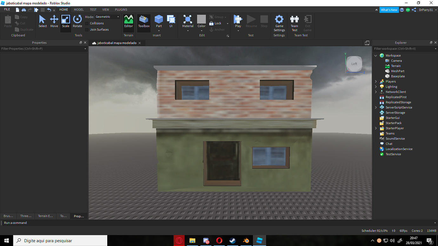This screenshot has height=246, width=438.
Task: Collapse the Workspace tree node
Action: click(x=376, y=55)
